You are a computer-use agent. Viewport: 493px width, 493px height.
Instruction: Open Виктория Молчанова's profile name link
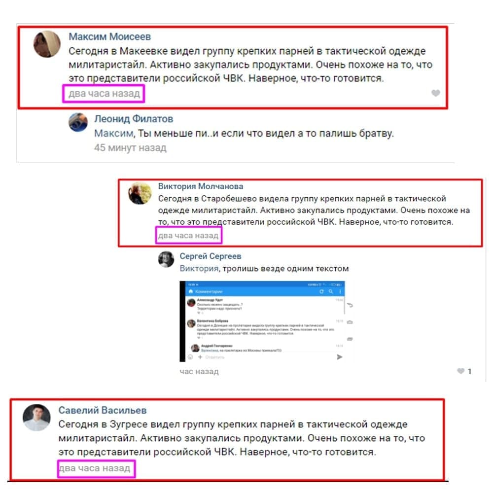tap(201, 186)
